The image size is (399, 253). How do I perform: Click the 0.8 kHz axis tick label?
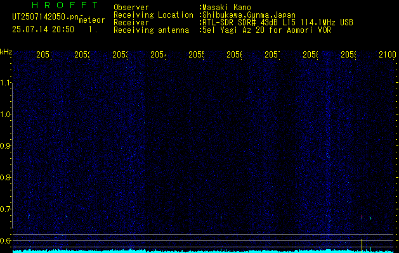pos(5,177)
